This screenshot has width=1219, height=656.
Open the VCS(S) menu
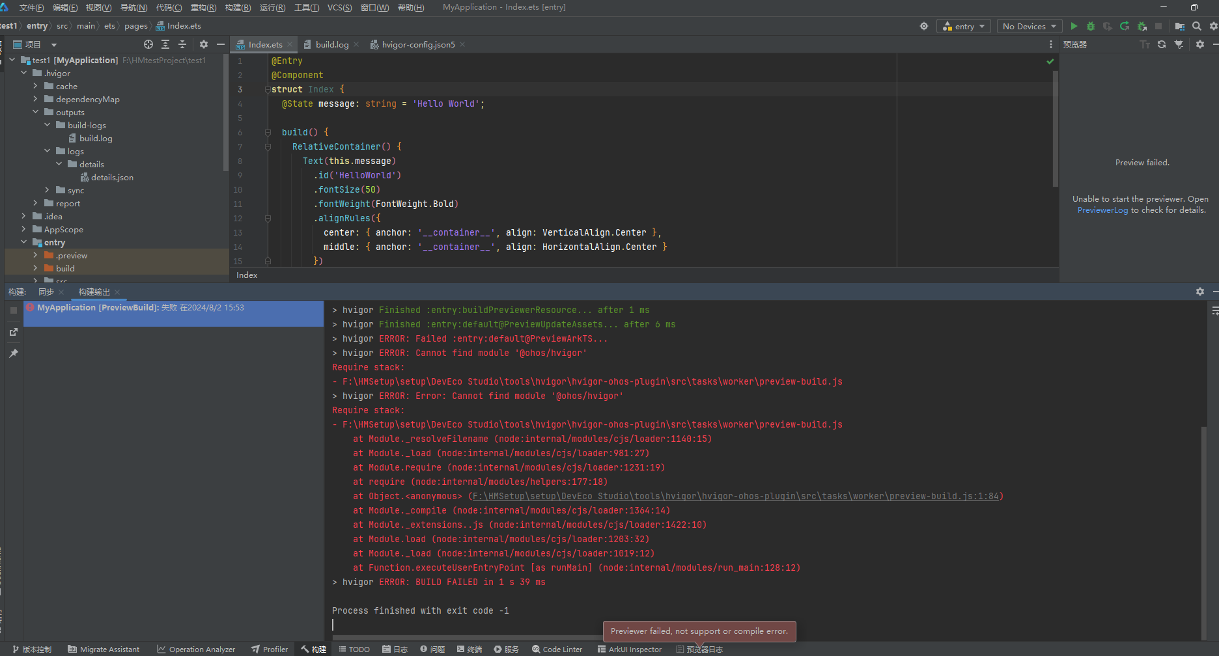pyautogui.click(x=339, y=8)
